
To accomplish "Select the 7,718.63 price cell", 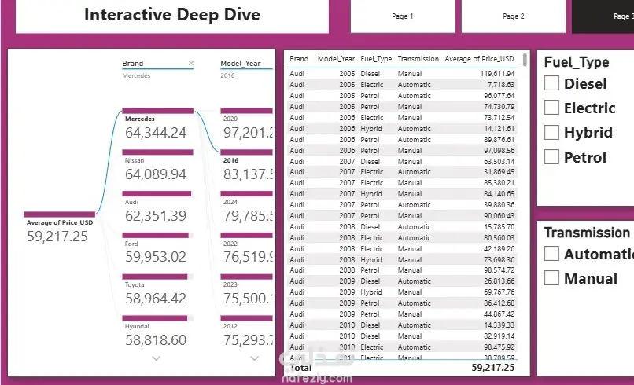I will point(501,84).
